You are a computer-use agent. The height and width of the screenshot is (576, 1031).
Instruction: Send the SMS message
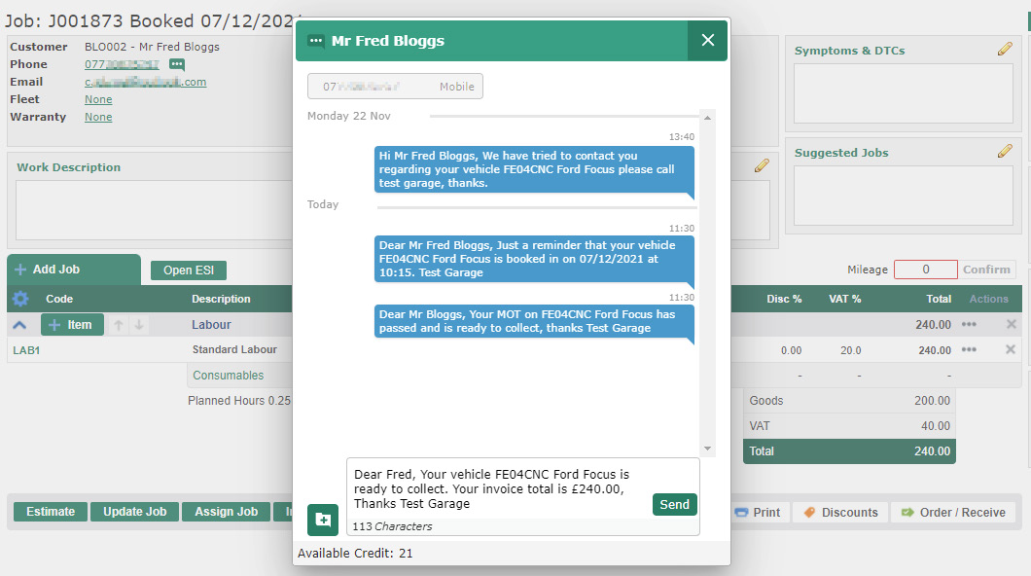click(674, 504)
